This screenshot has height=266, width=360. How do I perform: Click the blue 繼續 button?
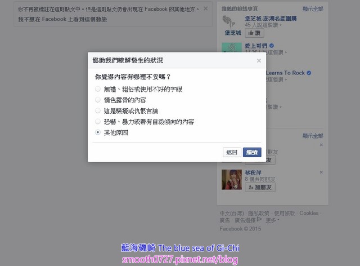(x=252, y=152)
